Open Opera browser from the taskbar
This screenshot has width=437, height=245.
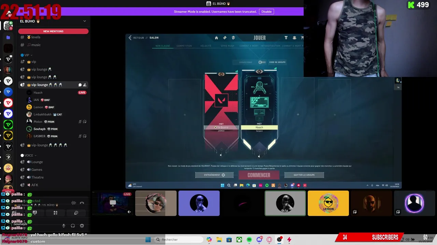coord(269,240)
